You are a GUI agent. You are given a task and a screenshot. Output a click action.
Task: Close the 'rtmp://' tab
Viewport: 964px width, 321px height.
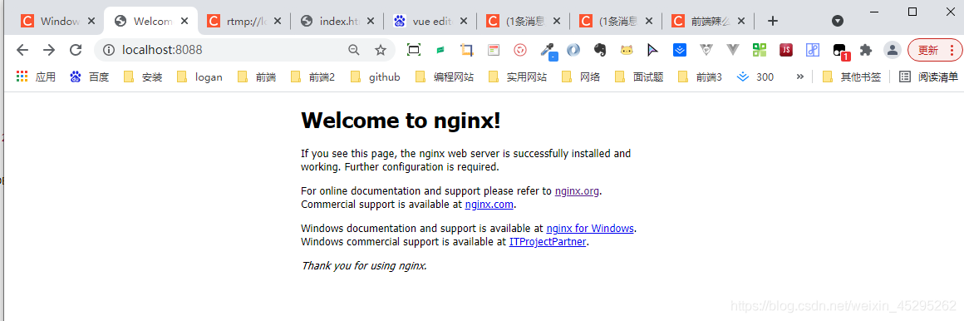pos(278,21)
